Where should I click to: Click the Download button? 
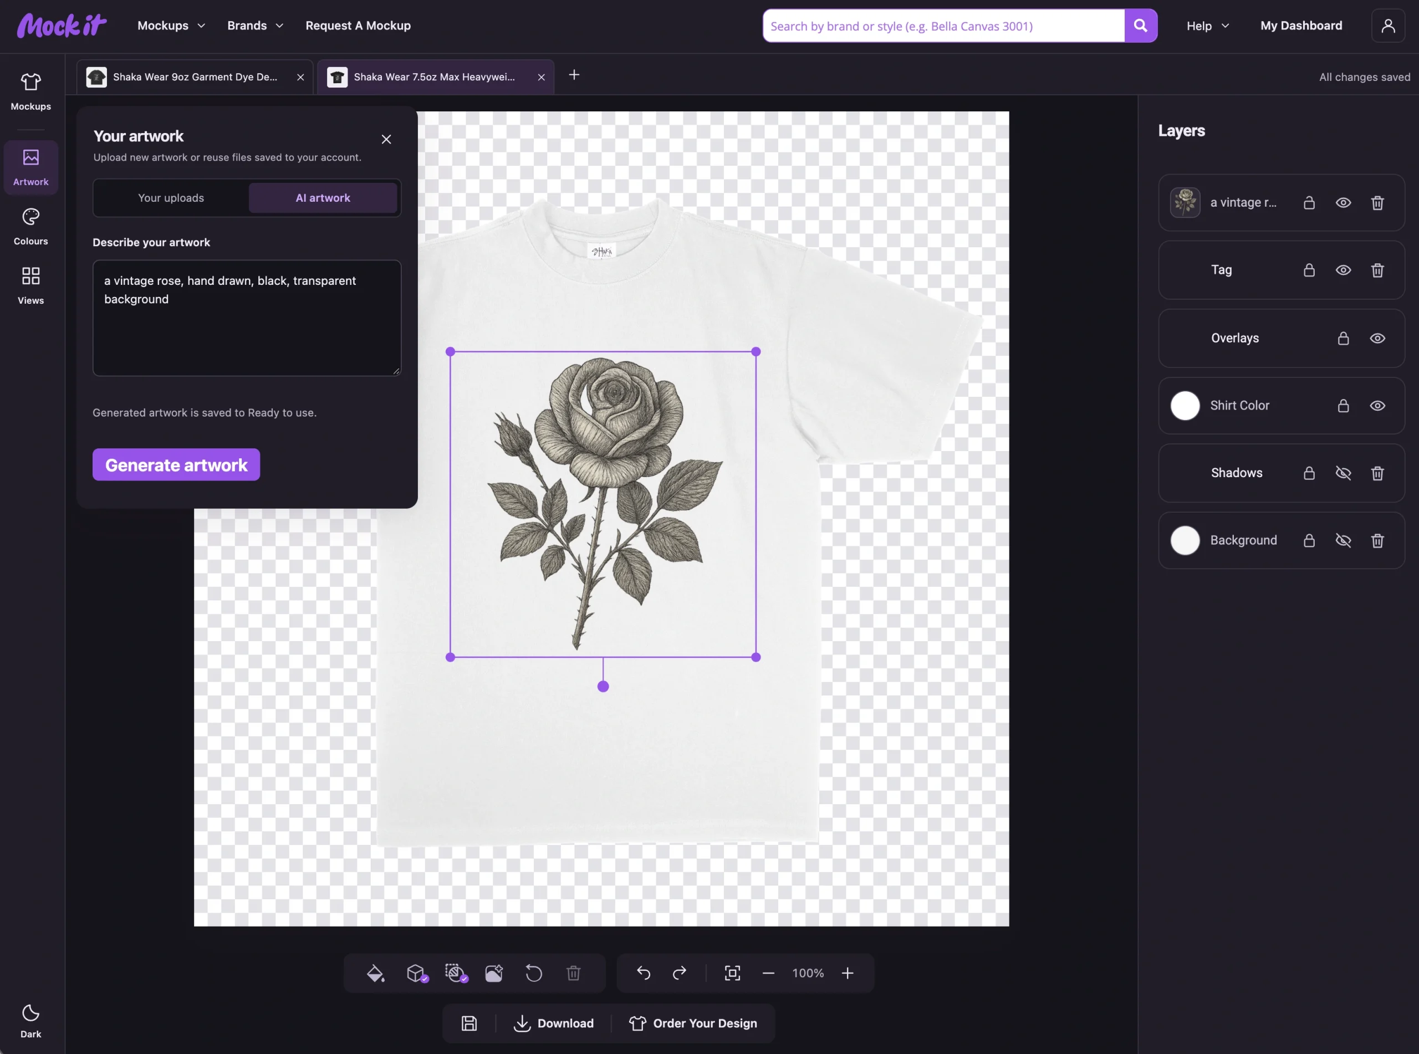[553, 1024]
